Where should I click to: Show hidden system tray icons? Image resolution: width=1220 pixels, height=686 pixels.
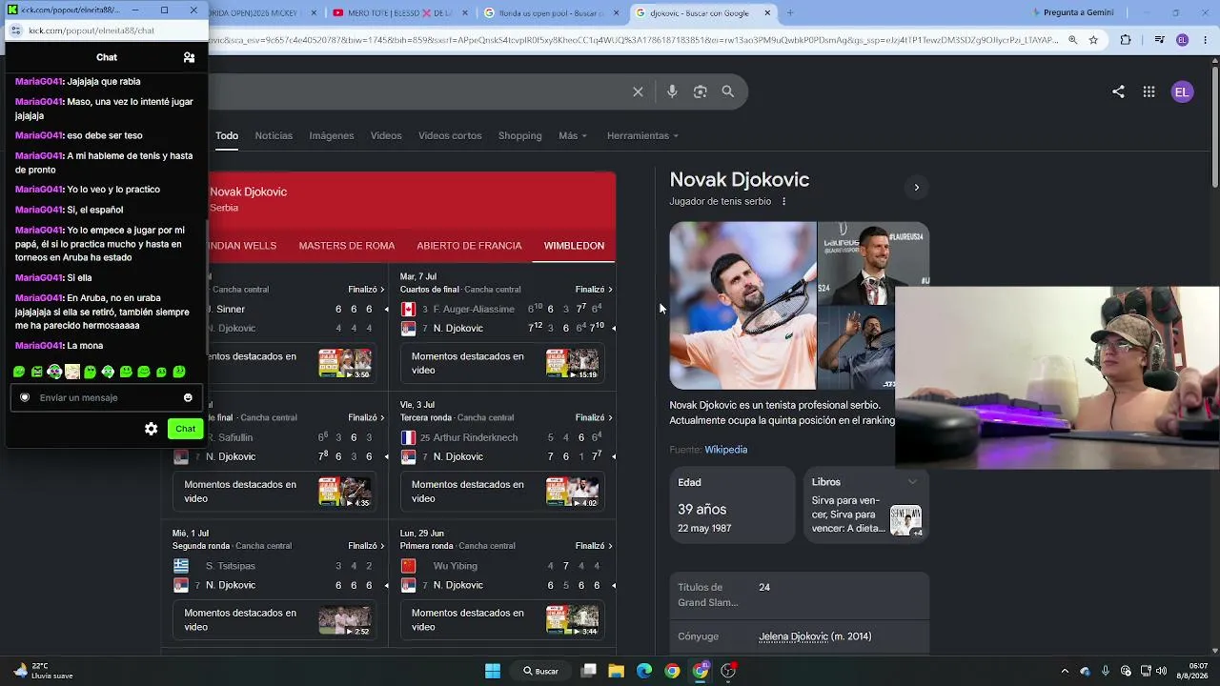pyautogui.click(x=1065, y=671)
